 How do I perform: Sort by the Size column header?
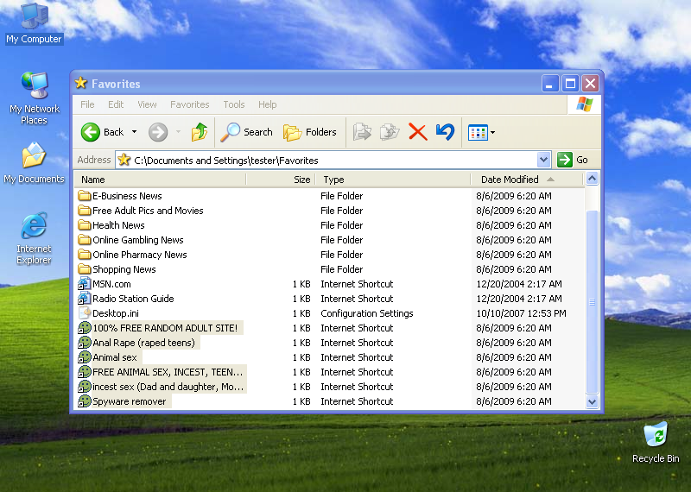click(x=281, y=180)
